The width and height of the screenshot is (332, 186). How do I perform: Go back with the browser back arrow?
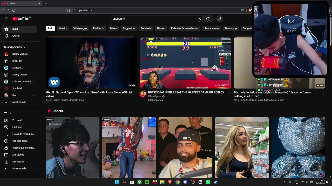(x=3, y=10)
